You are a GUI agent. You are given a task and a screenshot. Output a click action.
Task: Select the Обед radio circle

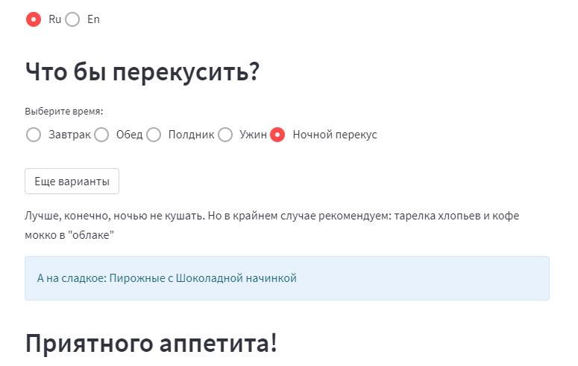[x=101, y=135]
